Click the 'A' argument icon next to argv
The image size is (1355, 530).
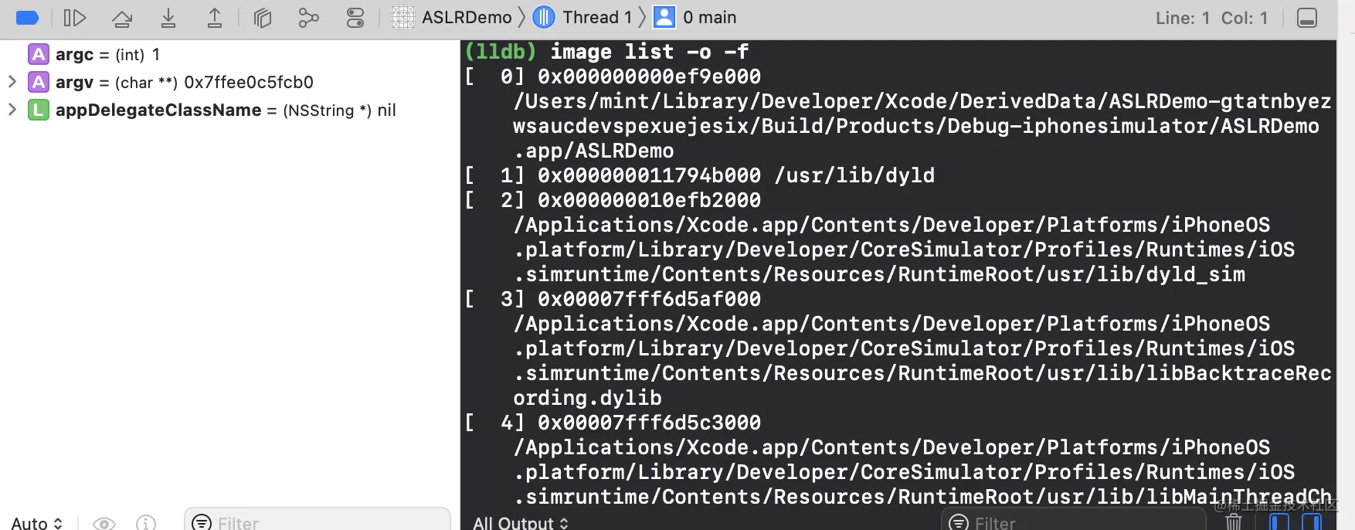(39, 82)
